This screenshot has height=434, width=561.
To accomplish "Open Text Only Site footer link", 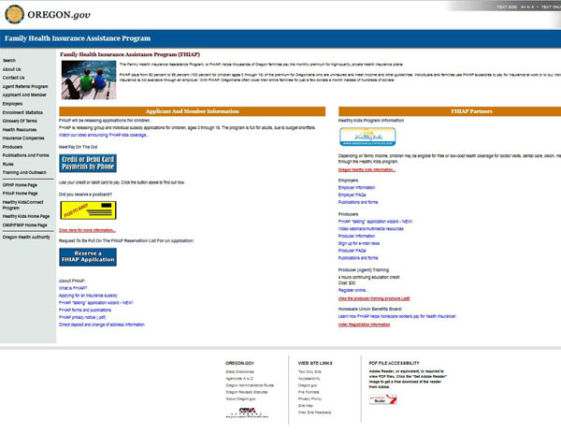I will click(309, 371).
